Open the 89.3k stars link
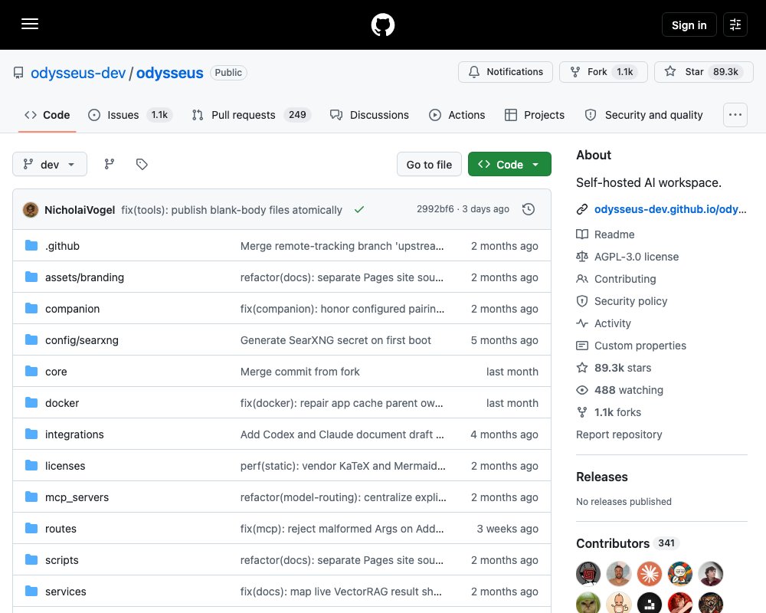The width and height of the screenshot is (766, 613). (x=623, y=368)
